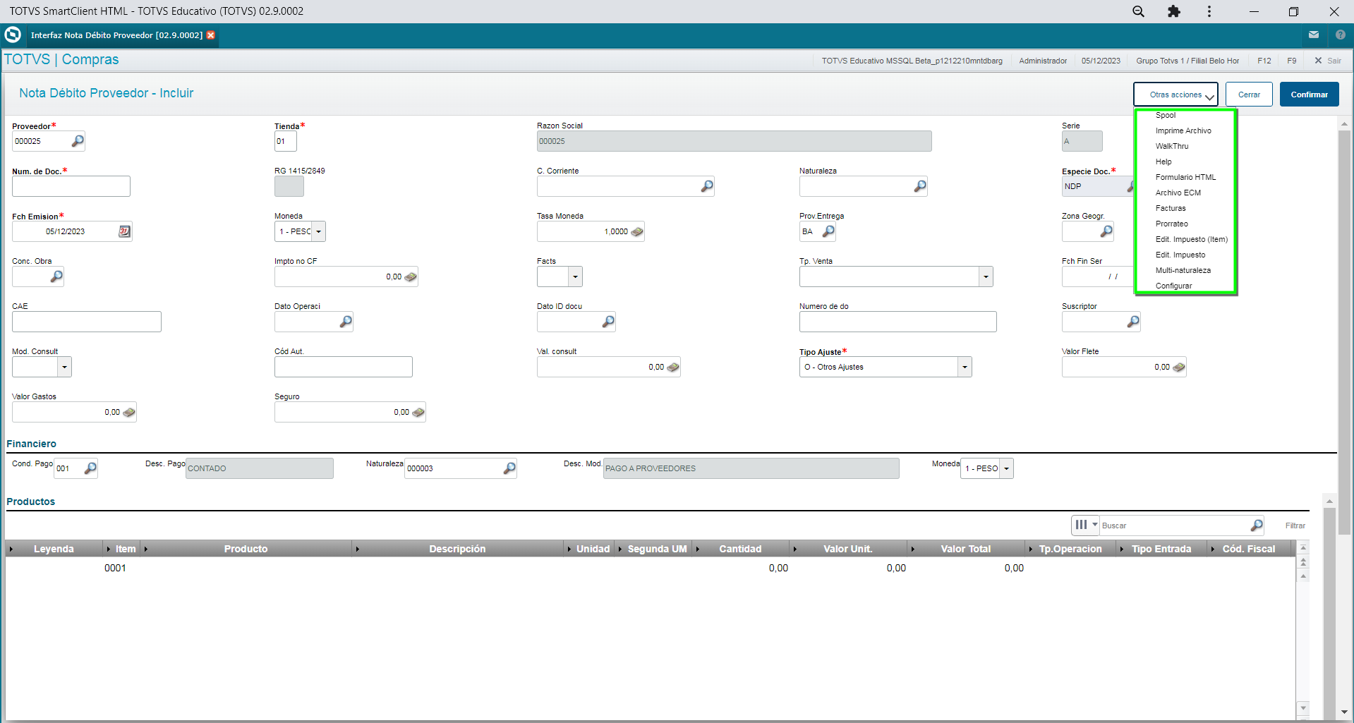The height and width of the screenshot is (723, 1354).
Task: Open the Valor Gastos calculator icon
Action: [129, 412]
